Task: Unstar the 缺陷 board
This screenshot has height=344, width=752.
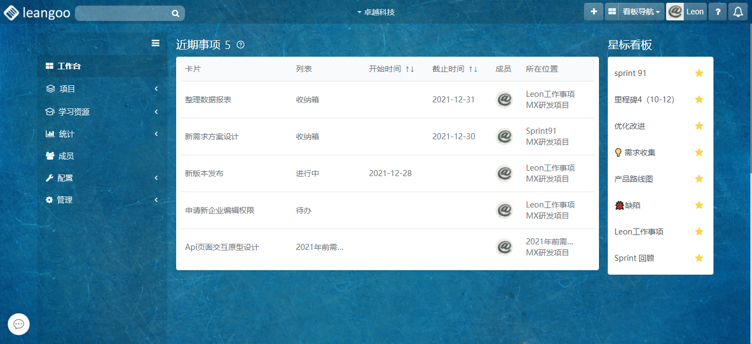Action: 699,205
